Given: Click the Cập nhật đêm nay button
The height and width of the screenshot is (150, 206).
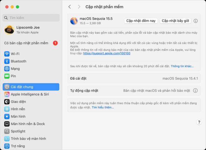Looking at the screenshot, I should (141, 21).
